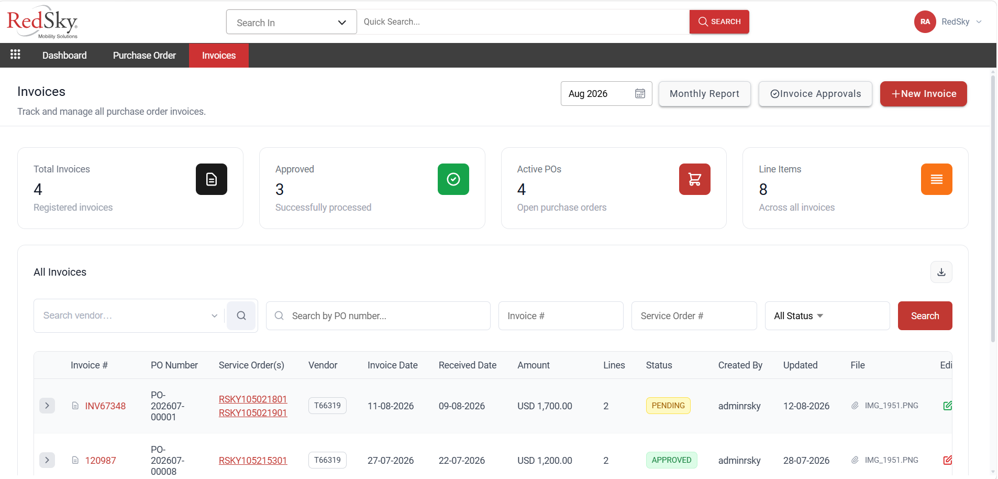
Task: Open Invoice Approvals
Action: tap(816, 94)
